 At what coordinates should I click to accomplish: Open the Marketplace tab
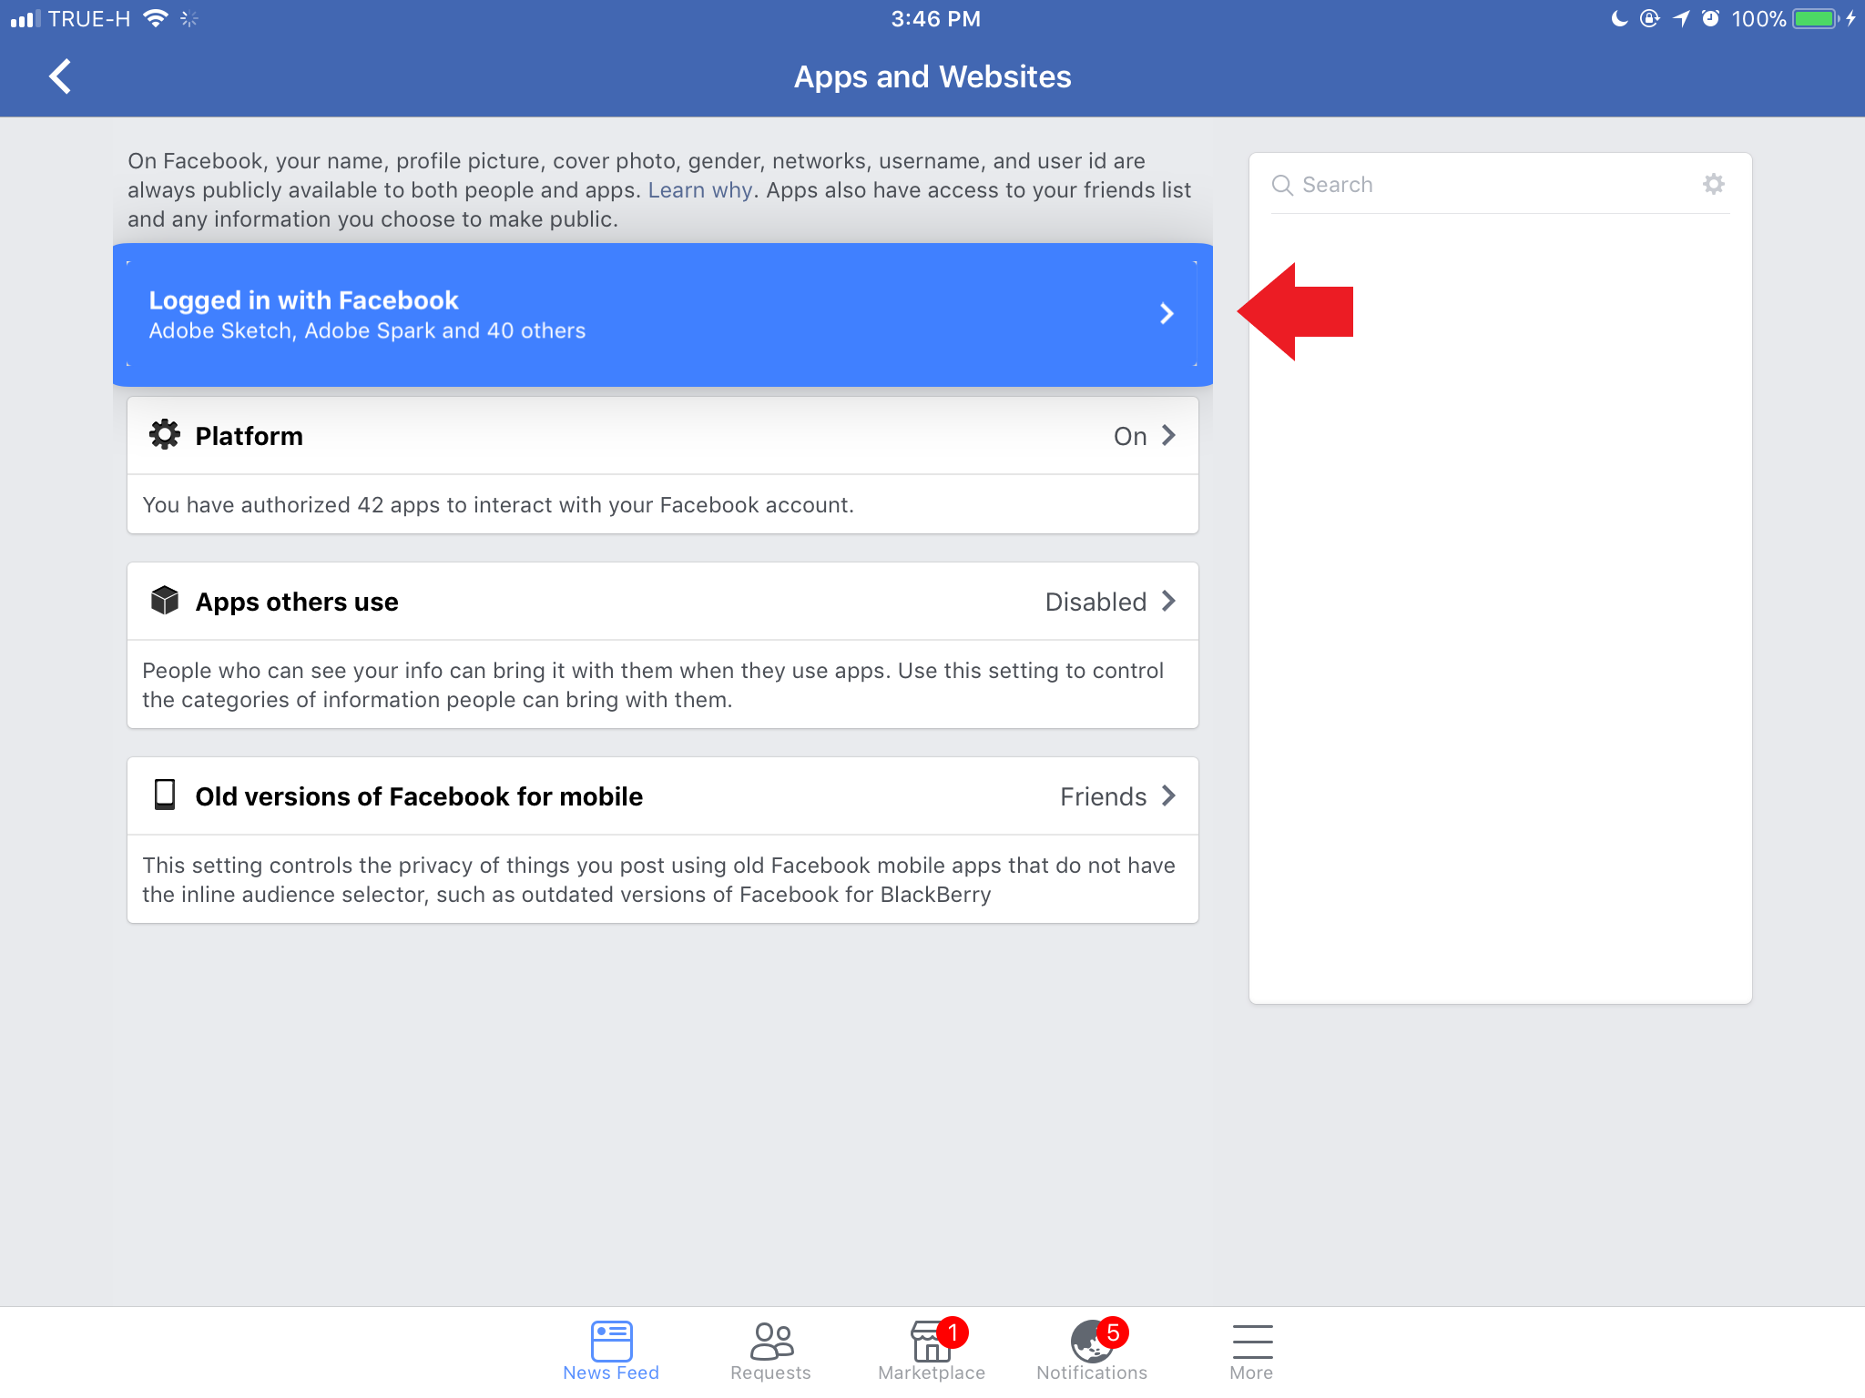[931, 1350]
